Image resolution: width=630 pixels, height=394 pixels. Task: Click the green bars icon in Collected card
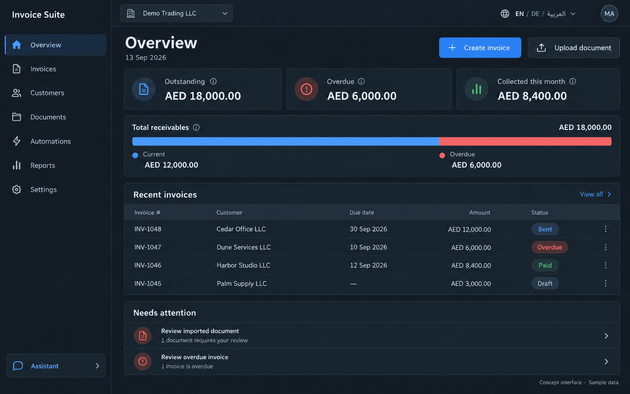[476, 89]
